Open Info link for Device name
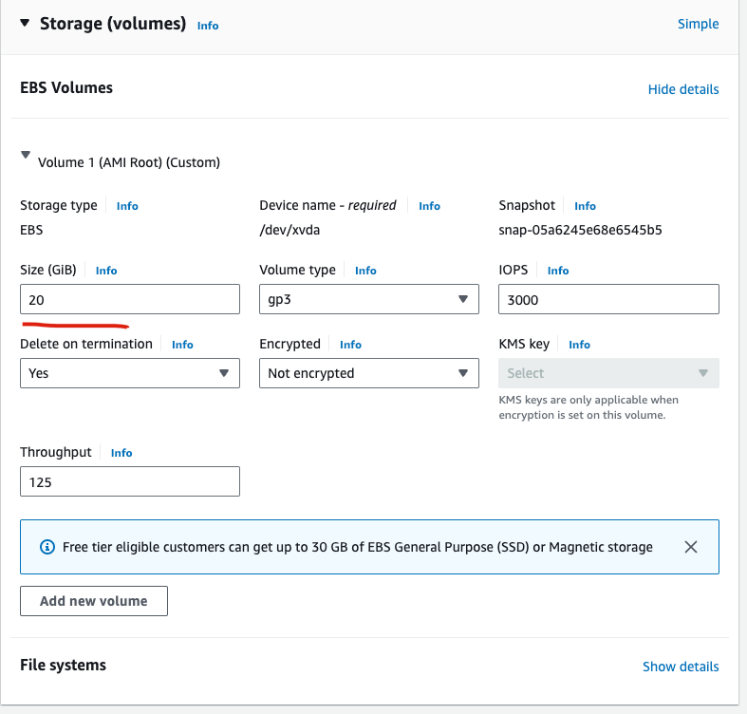 [x=429, y=206]
